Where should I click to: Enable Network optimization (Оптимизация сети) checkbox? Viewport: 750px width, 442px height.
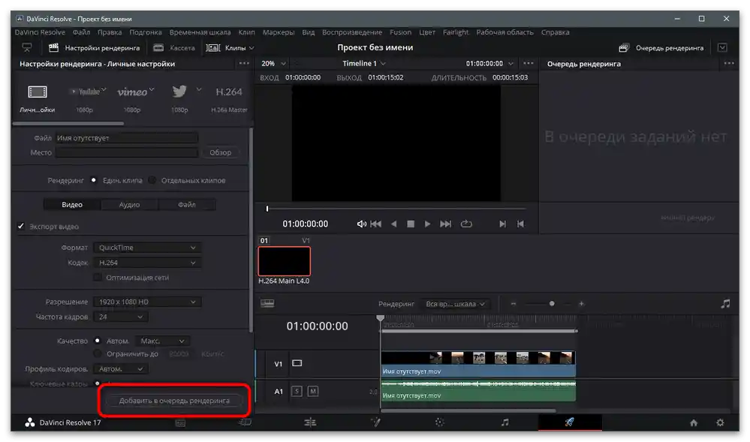click(98, 278)
